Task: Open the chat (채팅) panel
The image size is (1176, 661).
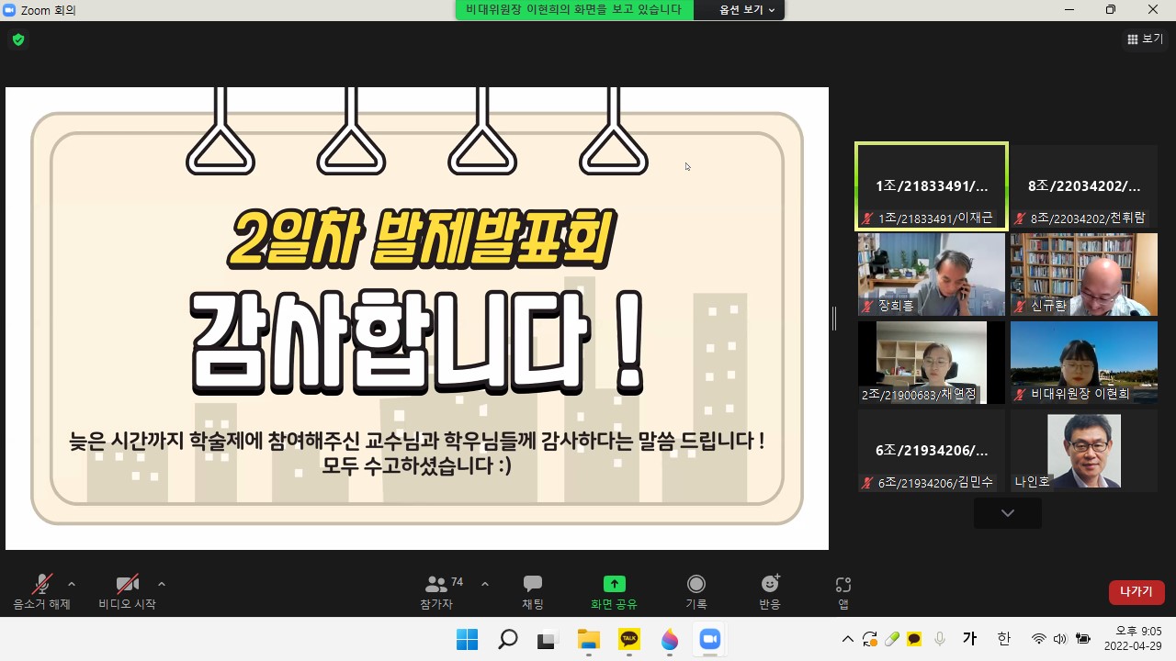Action: 532,592
